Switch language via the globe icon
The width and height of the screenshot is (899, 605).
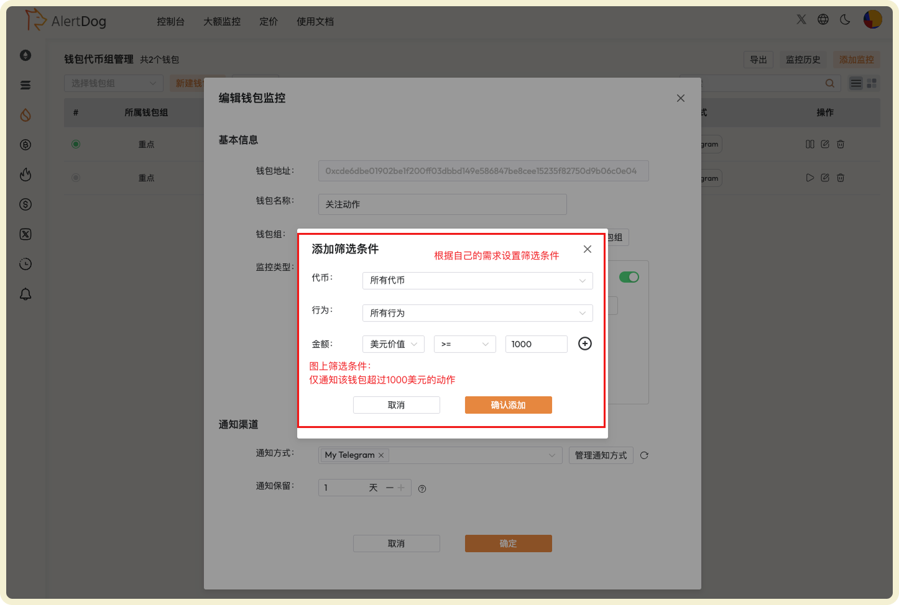tap(823, 19)
